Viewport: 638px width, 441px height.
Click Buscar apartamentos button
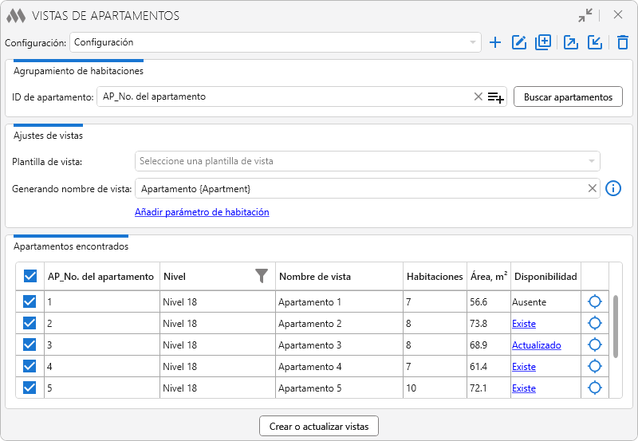[x=568, y=96]
